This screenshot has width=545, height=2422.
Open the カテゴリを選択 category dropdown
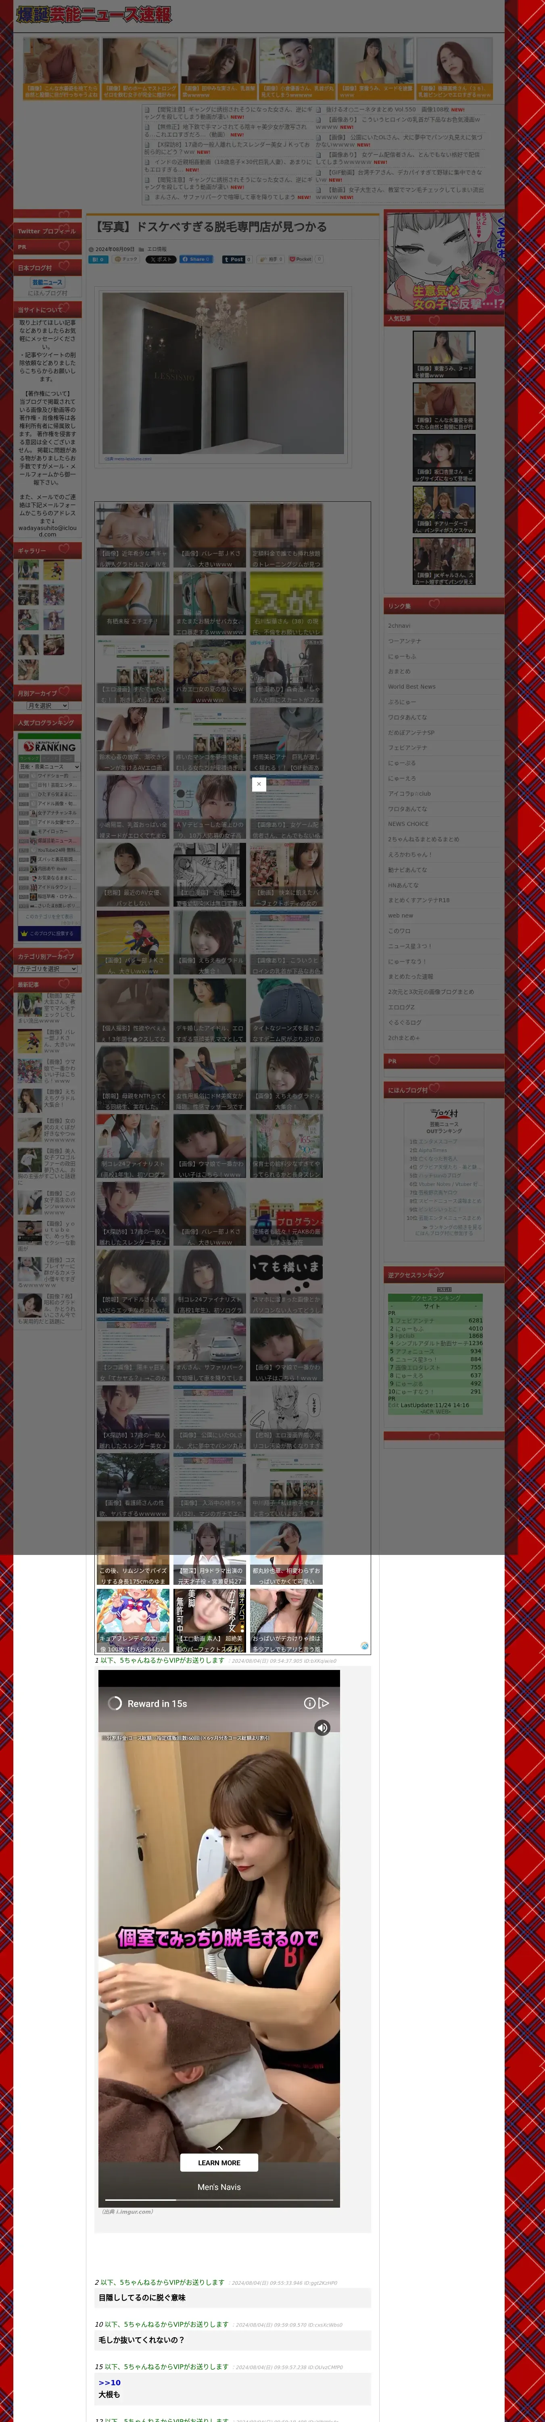pyautogui.click(x=48, y=968)
